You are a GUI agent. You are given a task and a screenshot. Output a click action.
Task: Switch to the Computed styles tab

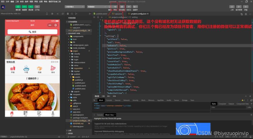(x=222, y=104)
